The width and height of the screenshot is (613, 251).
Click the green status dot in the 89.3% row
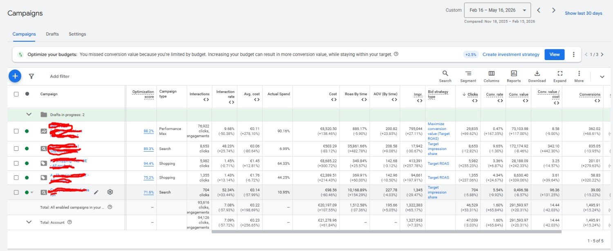[27, 148]
